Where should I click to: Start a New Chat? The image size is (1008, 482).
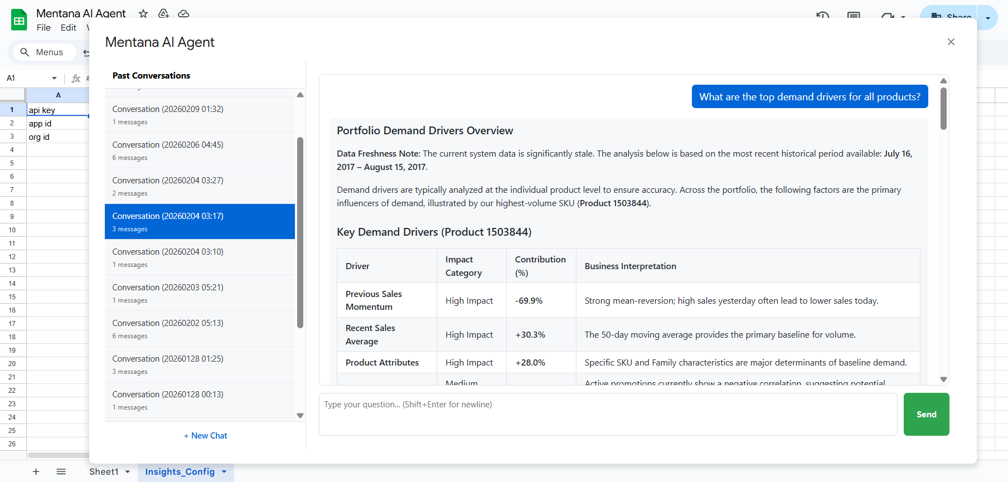206,436
